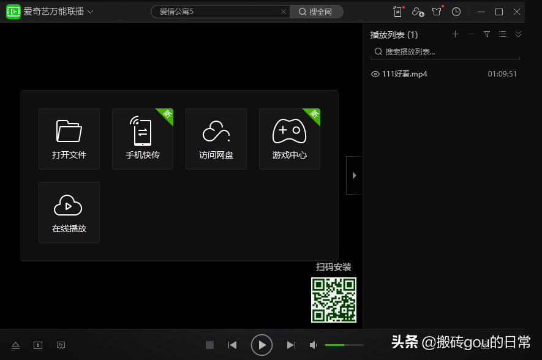
Task: Mute the volume speaker icon
Action: [313, 345]
